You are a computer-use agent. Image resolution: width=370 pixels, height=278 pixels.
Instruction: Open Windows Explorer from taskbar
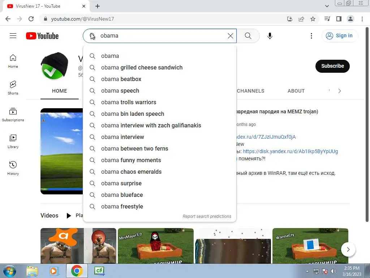tap(32, 271)
